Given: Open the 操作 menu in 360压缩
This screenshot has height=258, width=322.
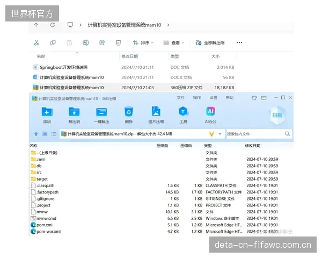Looking at the screenshot, I should click(x=197, y=97).
